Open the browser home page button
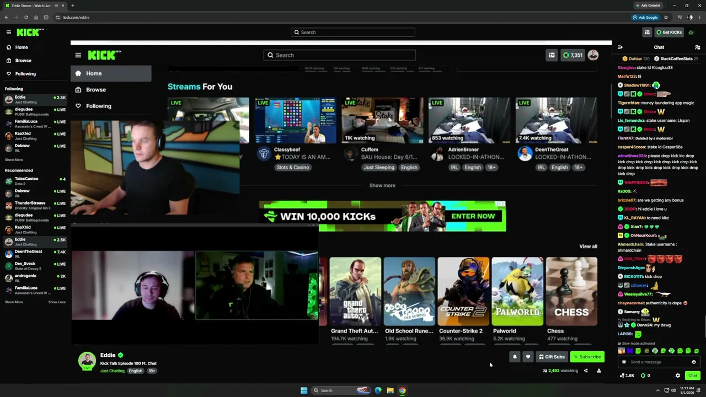The height and width of the screenshot is (397, 706). click(x=36, y=17)
